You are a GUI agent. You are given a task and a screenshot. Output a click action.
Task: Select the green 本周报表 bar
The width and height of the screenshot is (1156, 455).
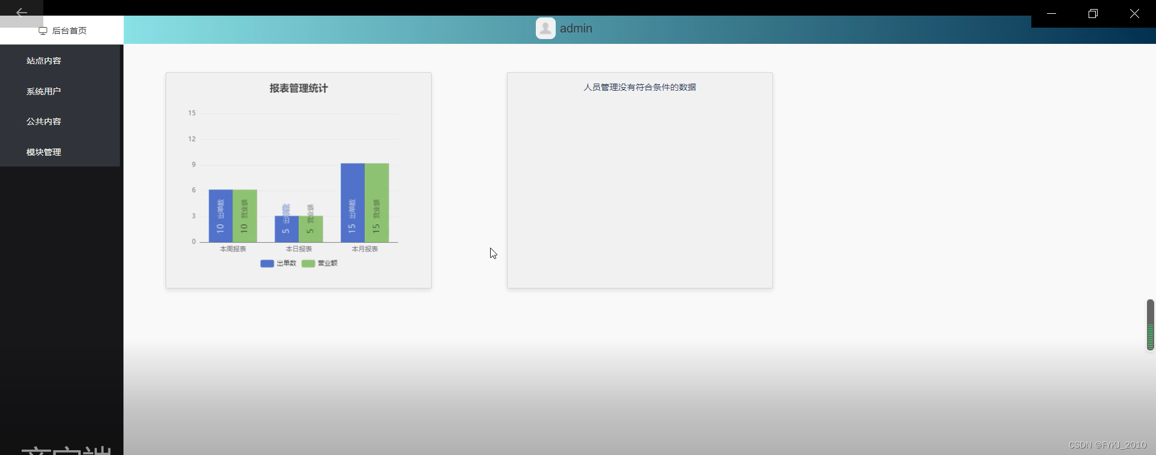pos(245,216)
